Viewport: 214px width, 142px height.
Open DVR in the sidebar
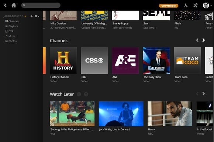[x=9, y=31]
